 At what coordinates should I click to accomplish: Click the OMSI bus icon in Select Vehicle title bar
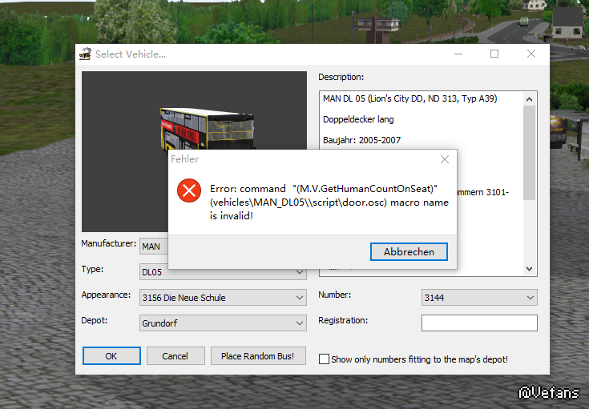coord(85,54)
